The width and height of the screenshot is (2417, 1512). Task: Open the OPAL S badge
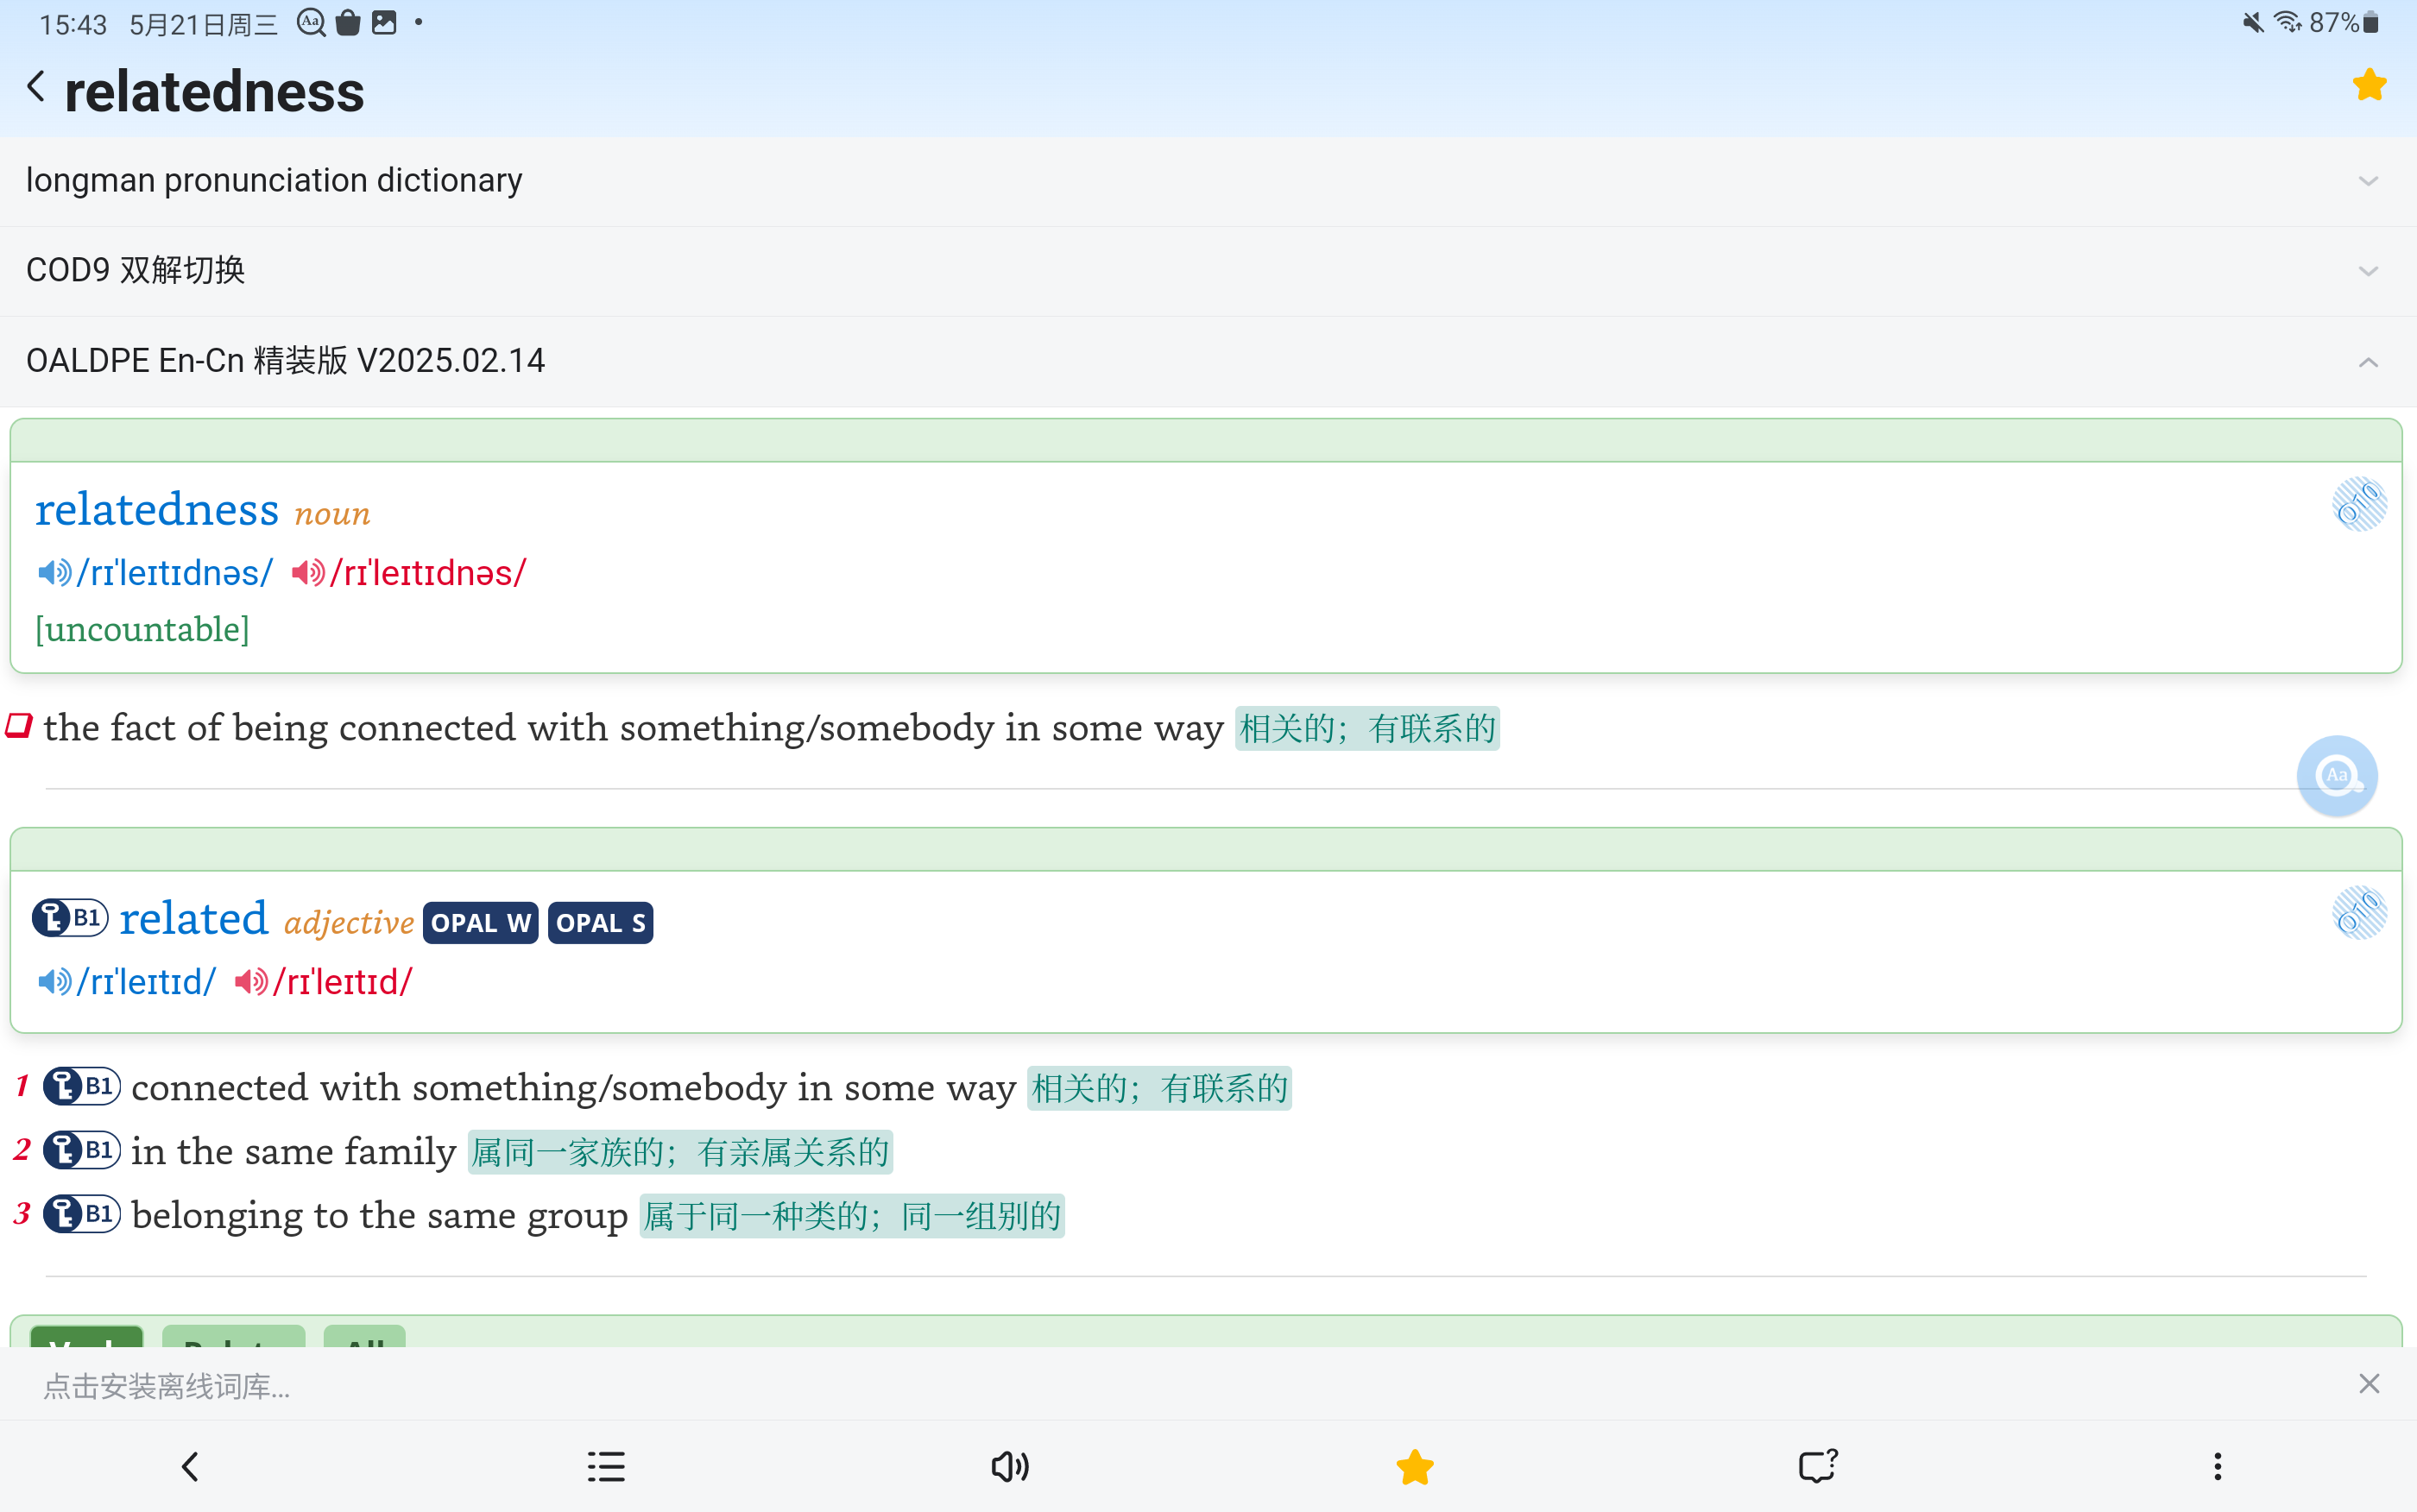pos(600,923)
